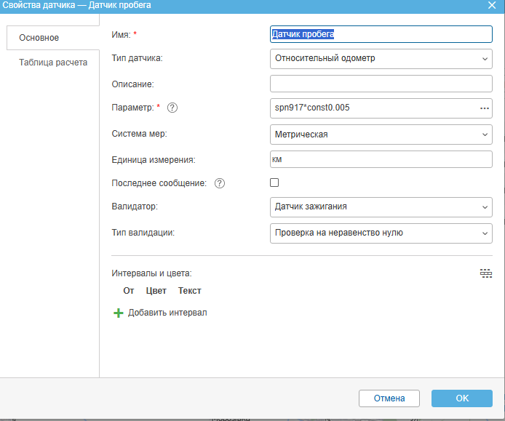Viewport: 505px width, 421px height.
Task: Click the Единица измерения field
Action: pyautogui.click(x=381, y=159)
